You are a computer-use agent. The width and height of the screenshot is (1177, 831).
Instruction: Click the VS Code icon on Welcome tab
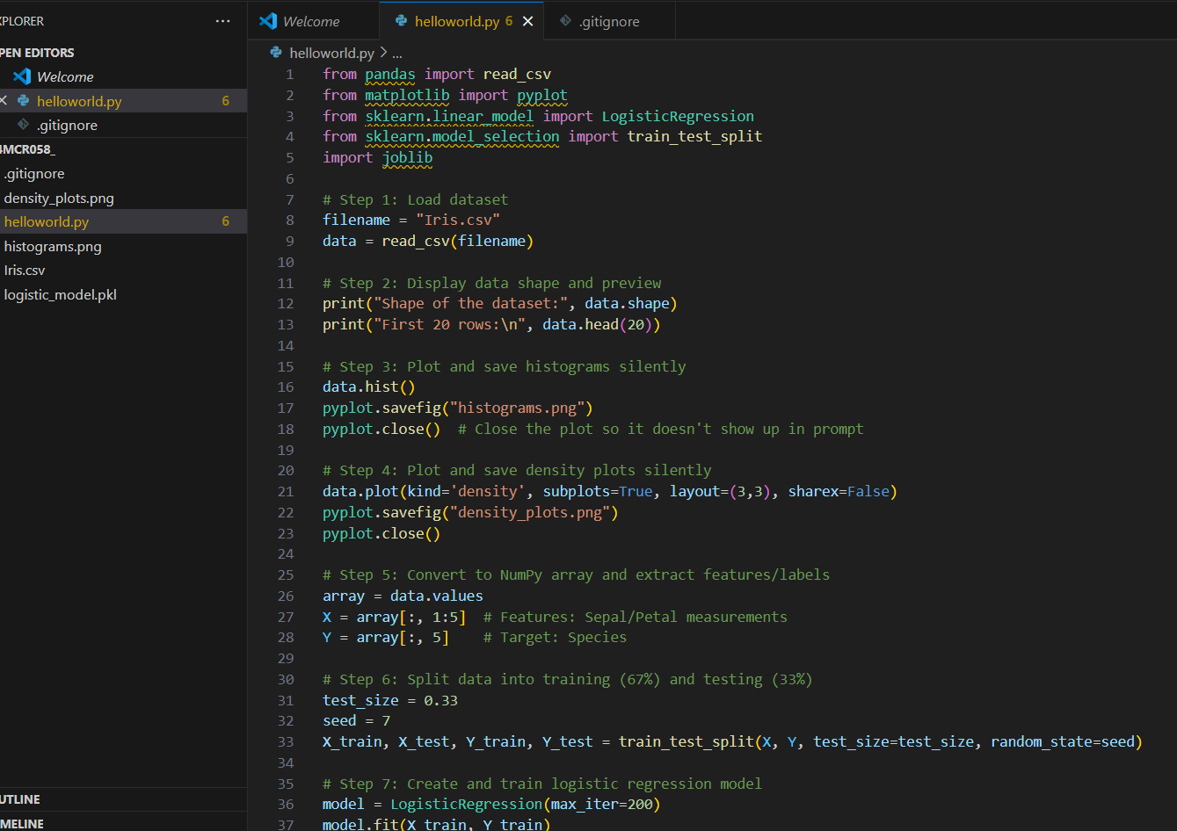tap(269, 21)
